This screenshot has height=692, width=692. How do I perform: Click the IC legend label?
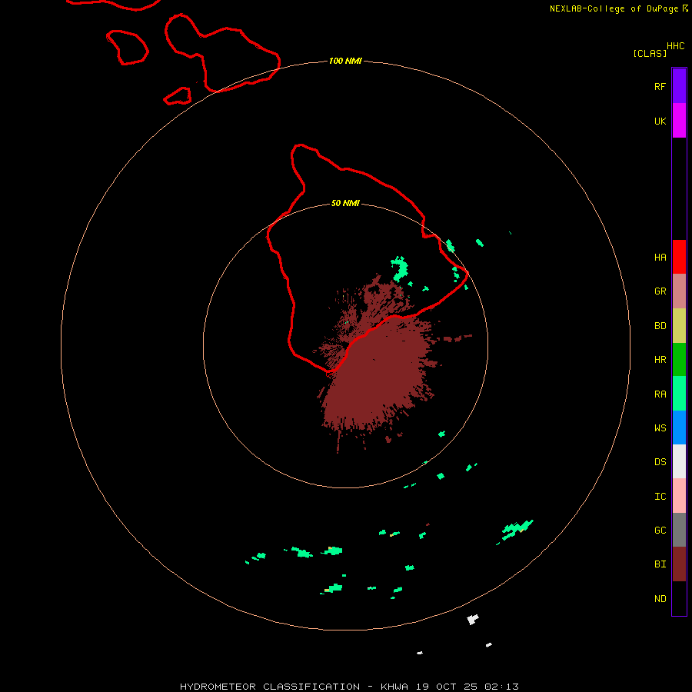(x=660, y=497)
